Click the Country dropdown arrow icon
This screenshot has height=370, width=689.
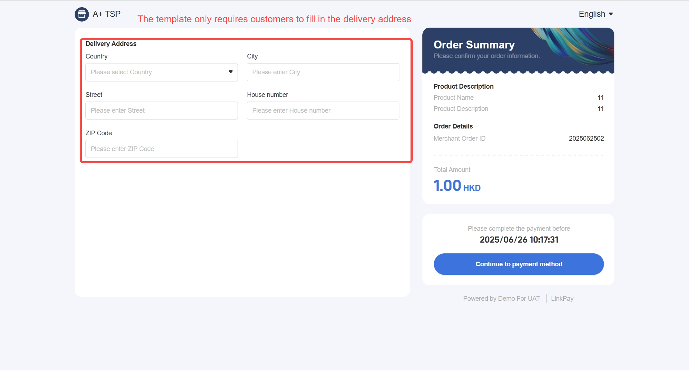(231, 72)
